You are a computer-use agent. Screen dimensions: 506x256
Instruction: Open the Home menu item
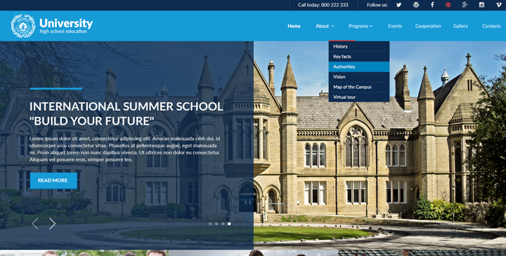[x=294, y=26]
